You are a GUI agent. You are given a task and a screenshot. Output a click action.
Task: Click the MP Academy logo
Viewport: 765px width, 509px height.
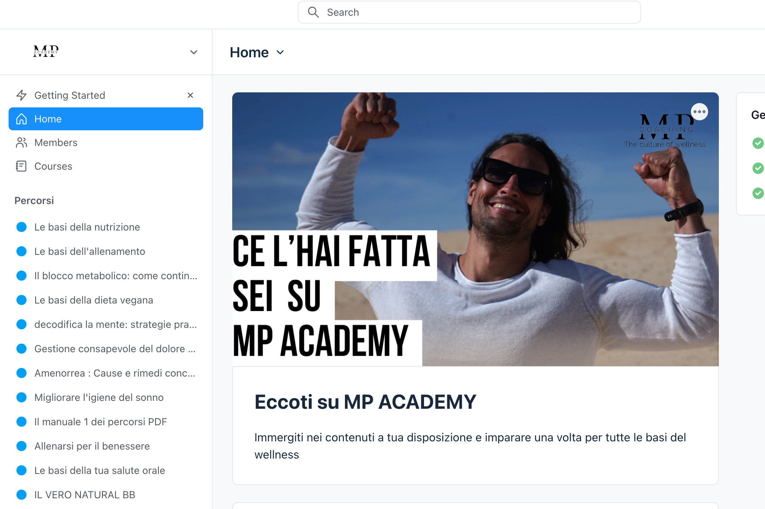[x=46, y=52]
